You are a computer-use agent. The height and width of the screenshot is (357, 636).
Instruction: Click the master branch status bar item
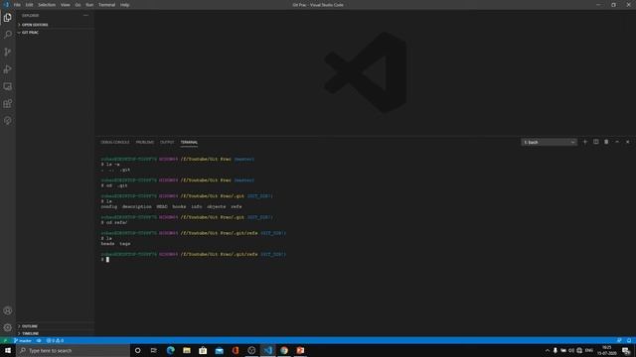tap(23, 340)
